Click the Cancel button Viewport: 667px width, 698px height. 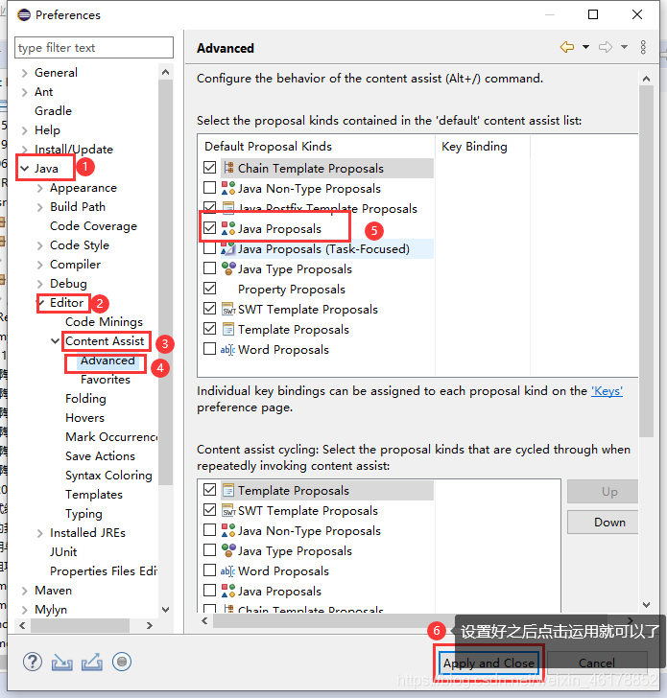pyautogui.click(x=597, y=663)
